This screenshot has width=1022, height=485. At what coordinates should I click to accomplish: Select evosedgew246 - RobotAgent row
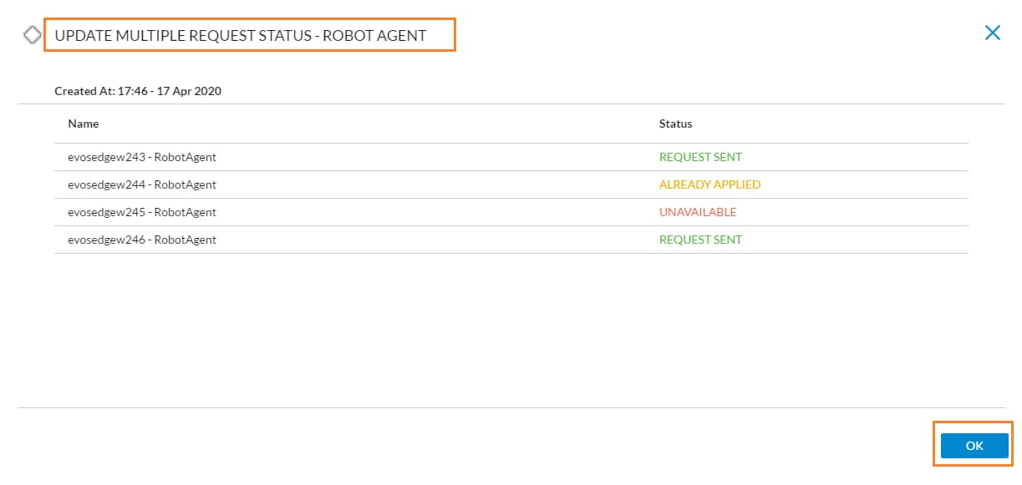[511, 240]
